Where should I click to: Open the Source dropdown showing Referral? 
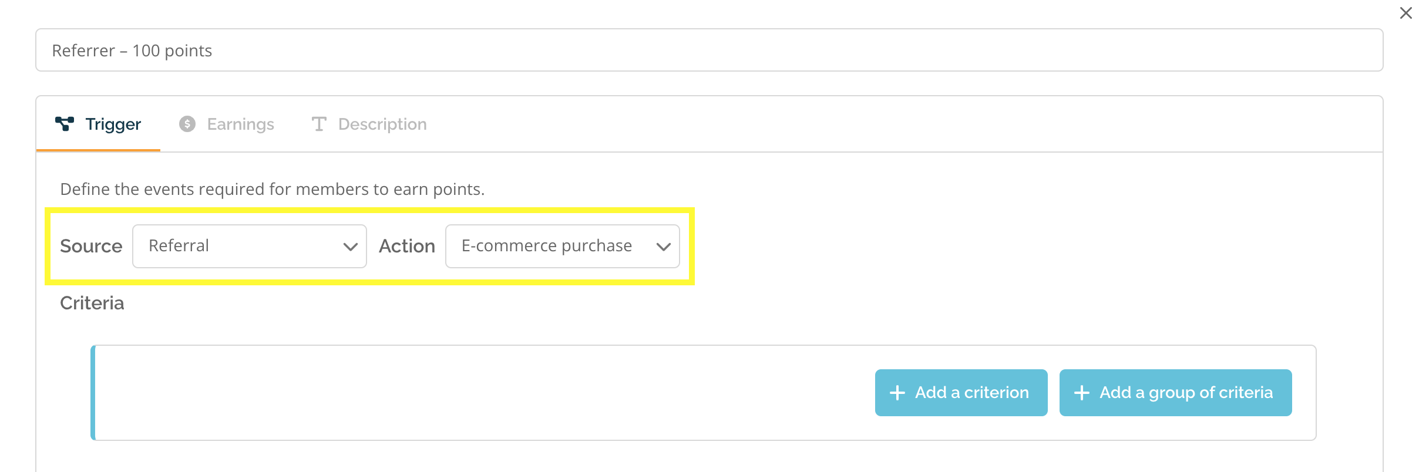[250, 246]
